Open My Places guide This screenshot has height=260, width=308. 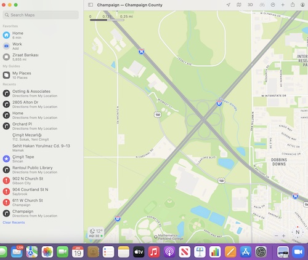[41, 75]
